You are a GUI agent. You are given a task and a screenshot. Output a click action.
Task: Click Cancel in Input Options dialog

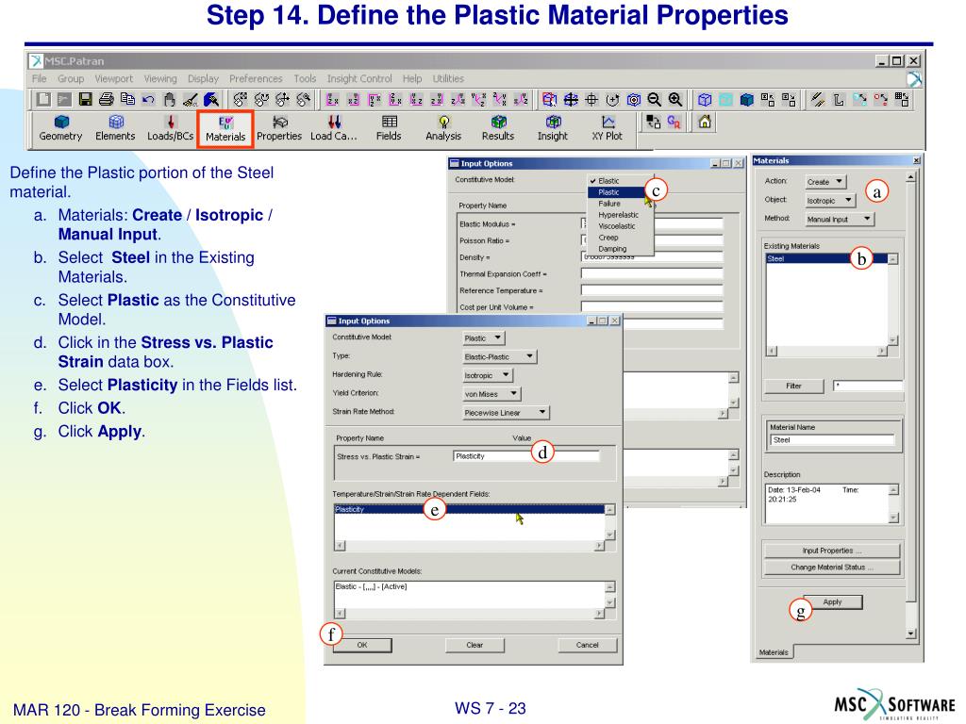pyautogui.click(x=587, y=645)
